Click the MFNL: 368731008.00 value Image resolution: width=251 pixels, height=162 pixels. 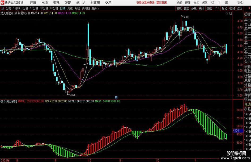coord(81,101)
